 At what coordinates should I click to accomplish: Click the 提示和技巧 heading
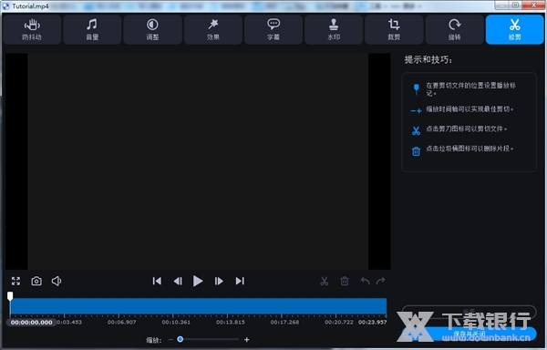coord(428,60)
